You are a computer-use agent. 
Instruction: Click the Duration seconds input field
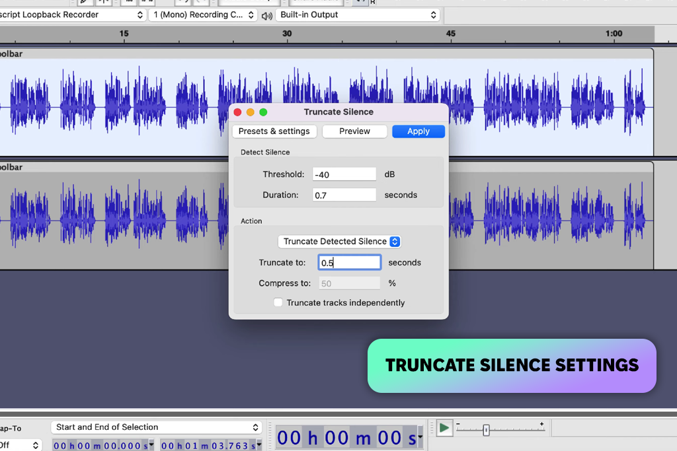[x=344, y=195]
